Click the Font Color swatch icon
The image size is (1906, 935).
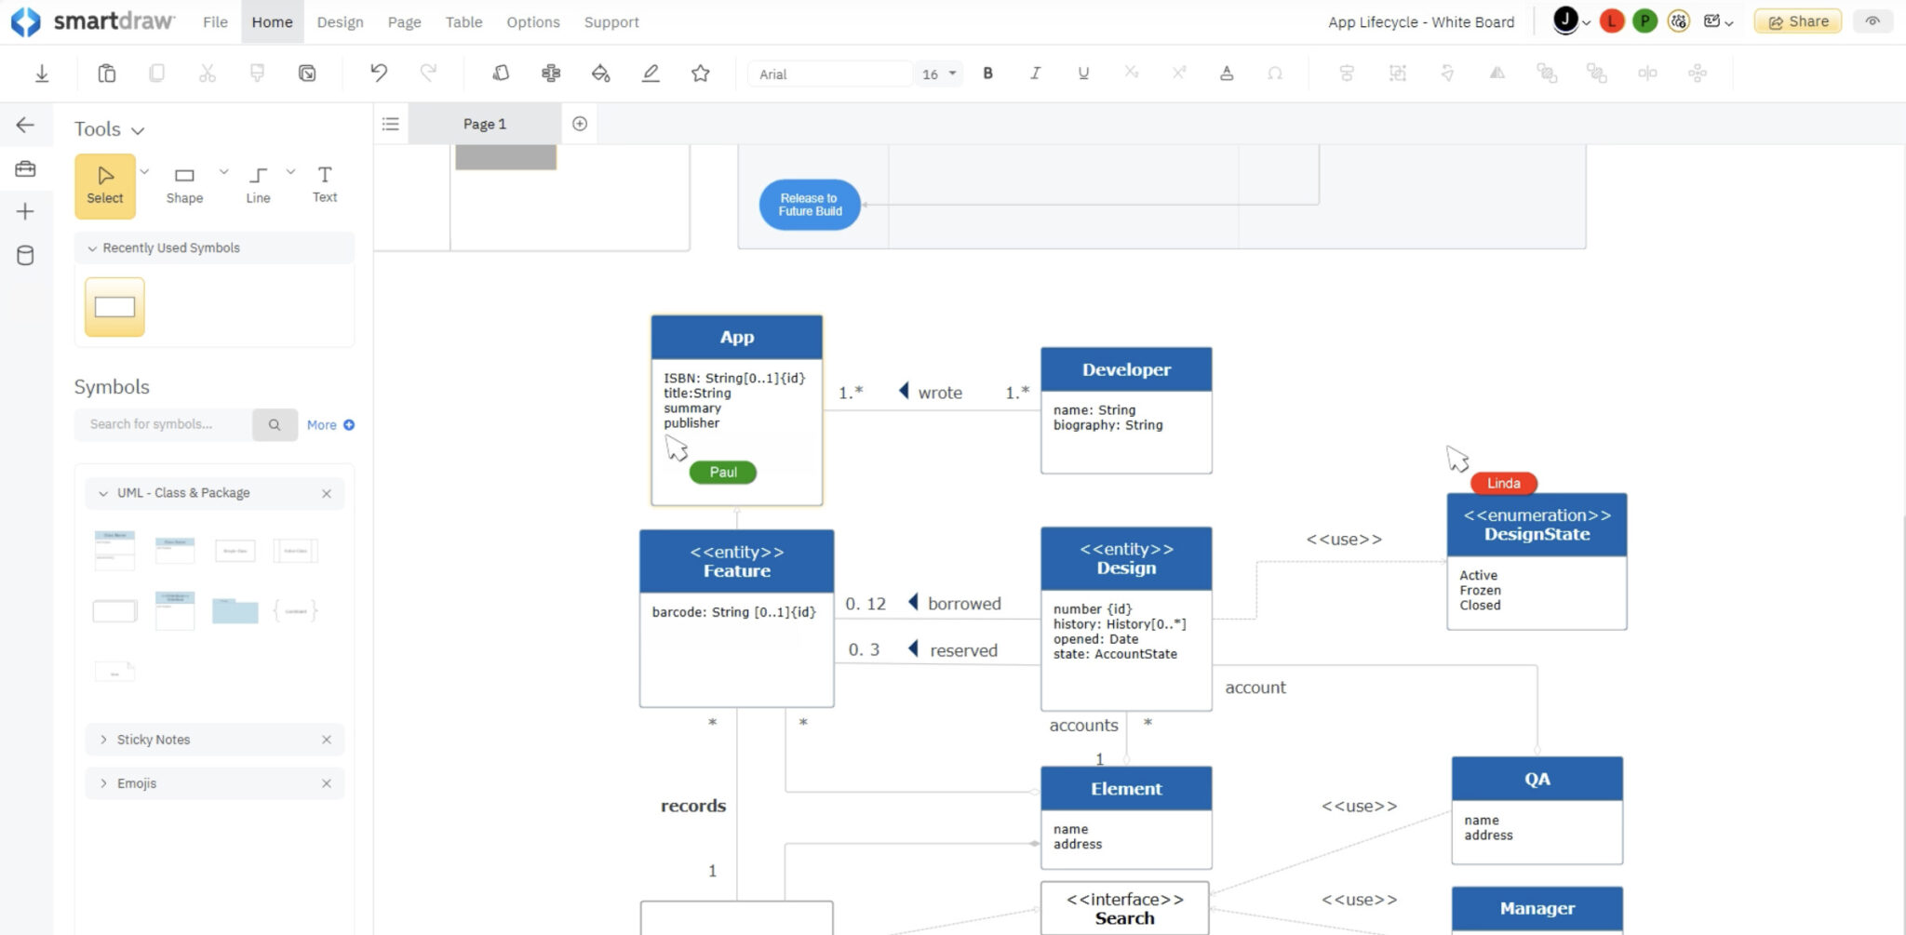click(1227, 73)
